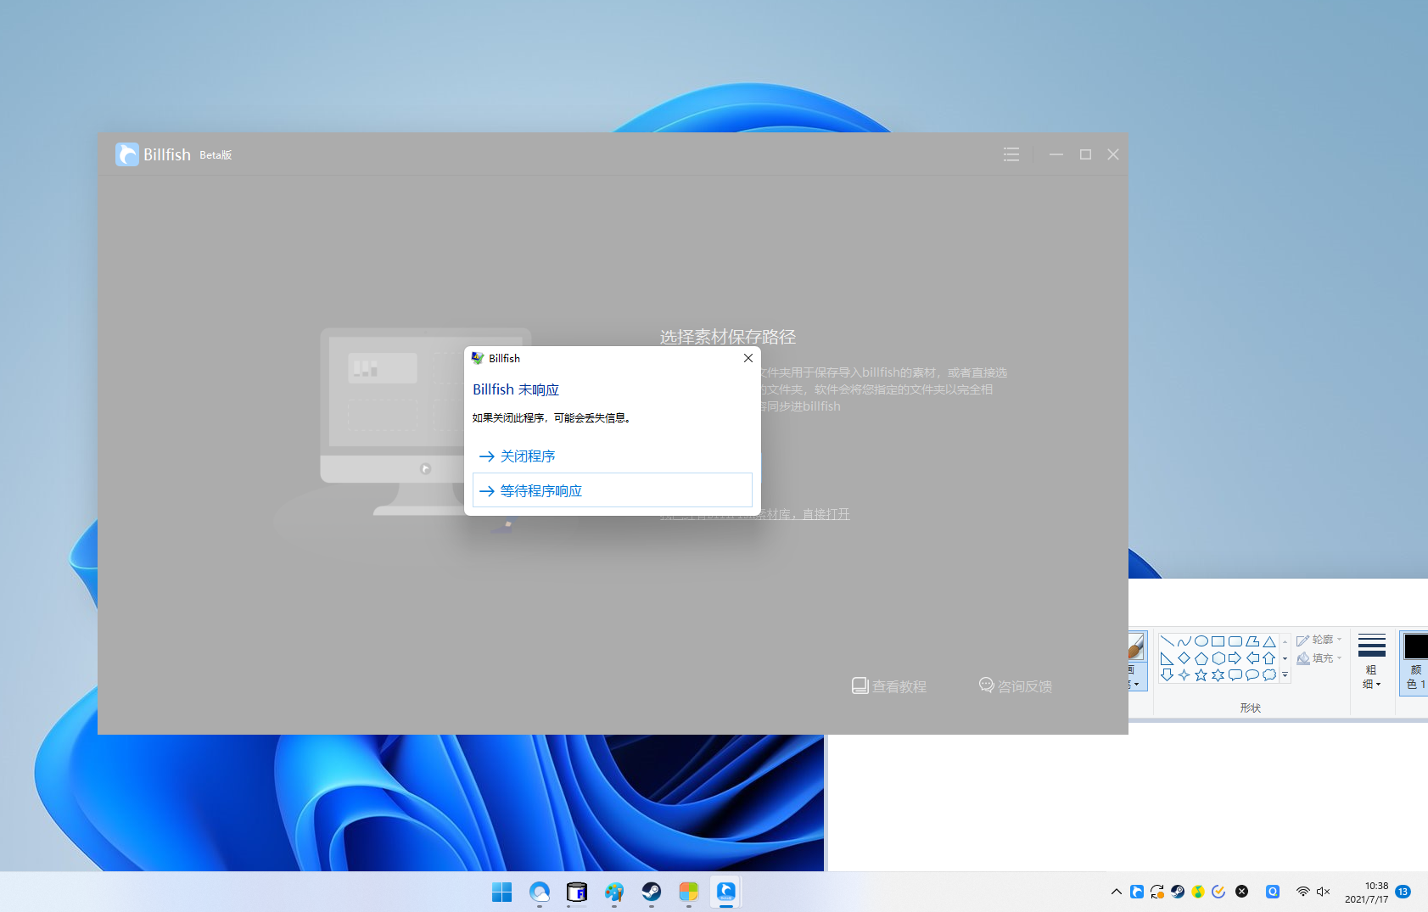The width and height of the screenshot is (1428, 912).
Task: Open the 粗细 line thickness dropdown
Action: pos(1372,662)
